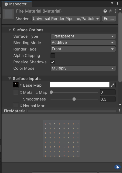Click the Inspector vertical scrollbar thumb
Image resolution: width=122 pixels, height=173 pixels.
(x=120, y=47)
